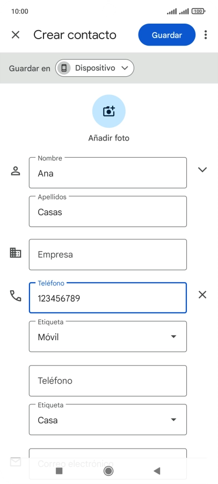Screen dimensions: 218x484
Task: Open the Móvil label dropdown
Action: [x=108, y=336]
